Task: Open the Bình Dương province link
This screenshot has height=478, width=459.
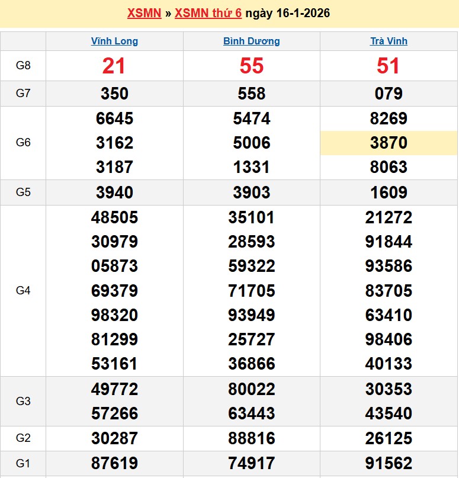Action: (x=251, y=41)
